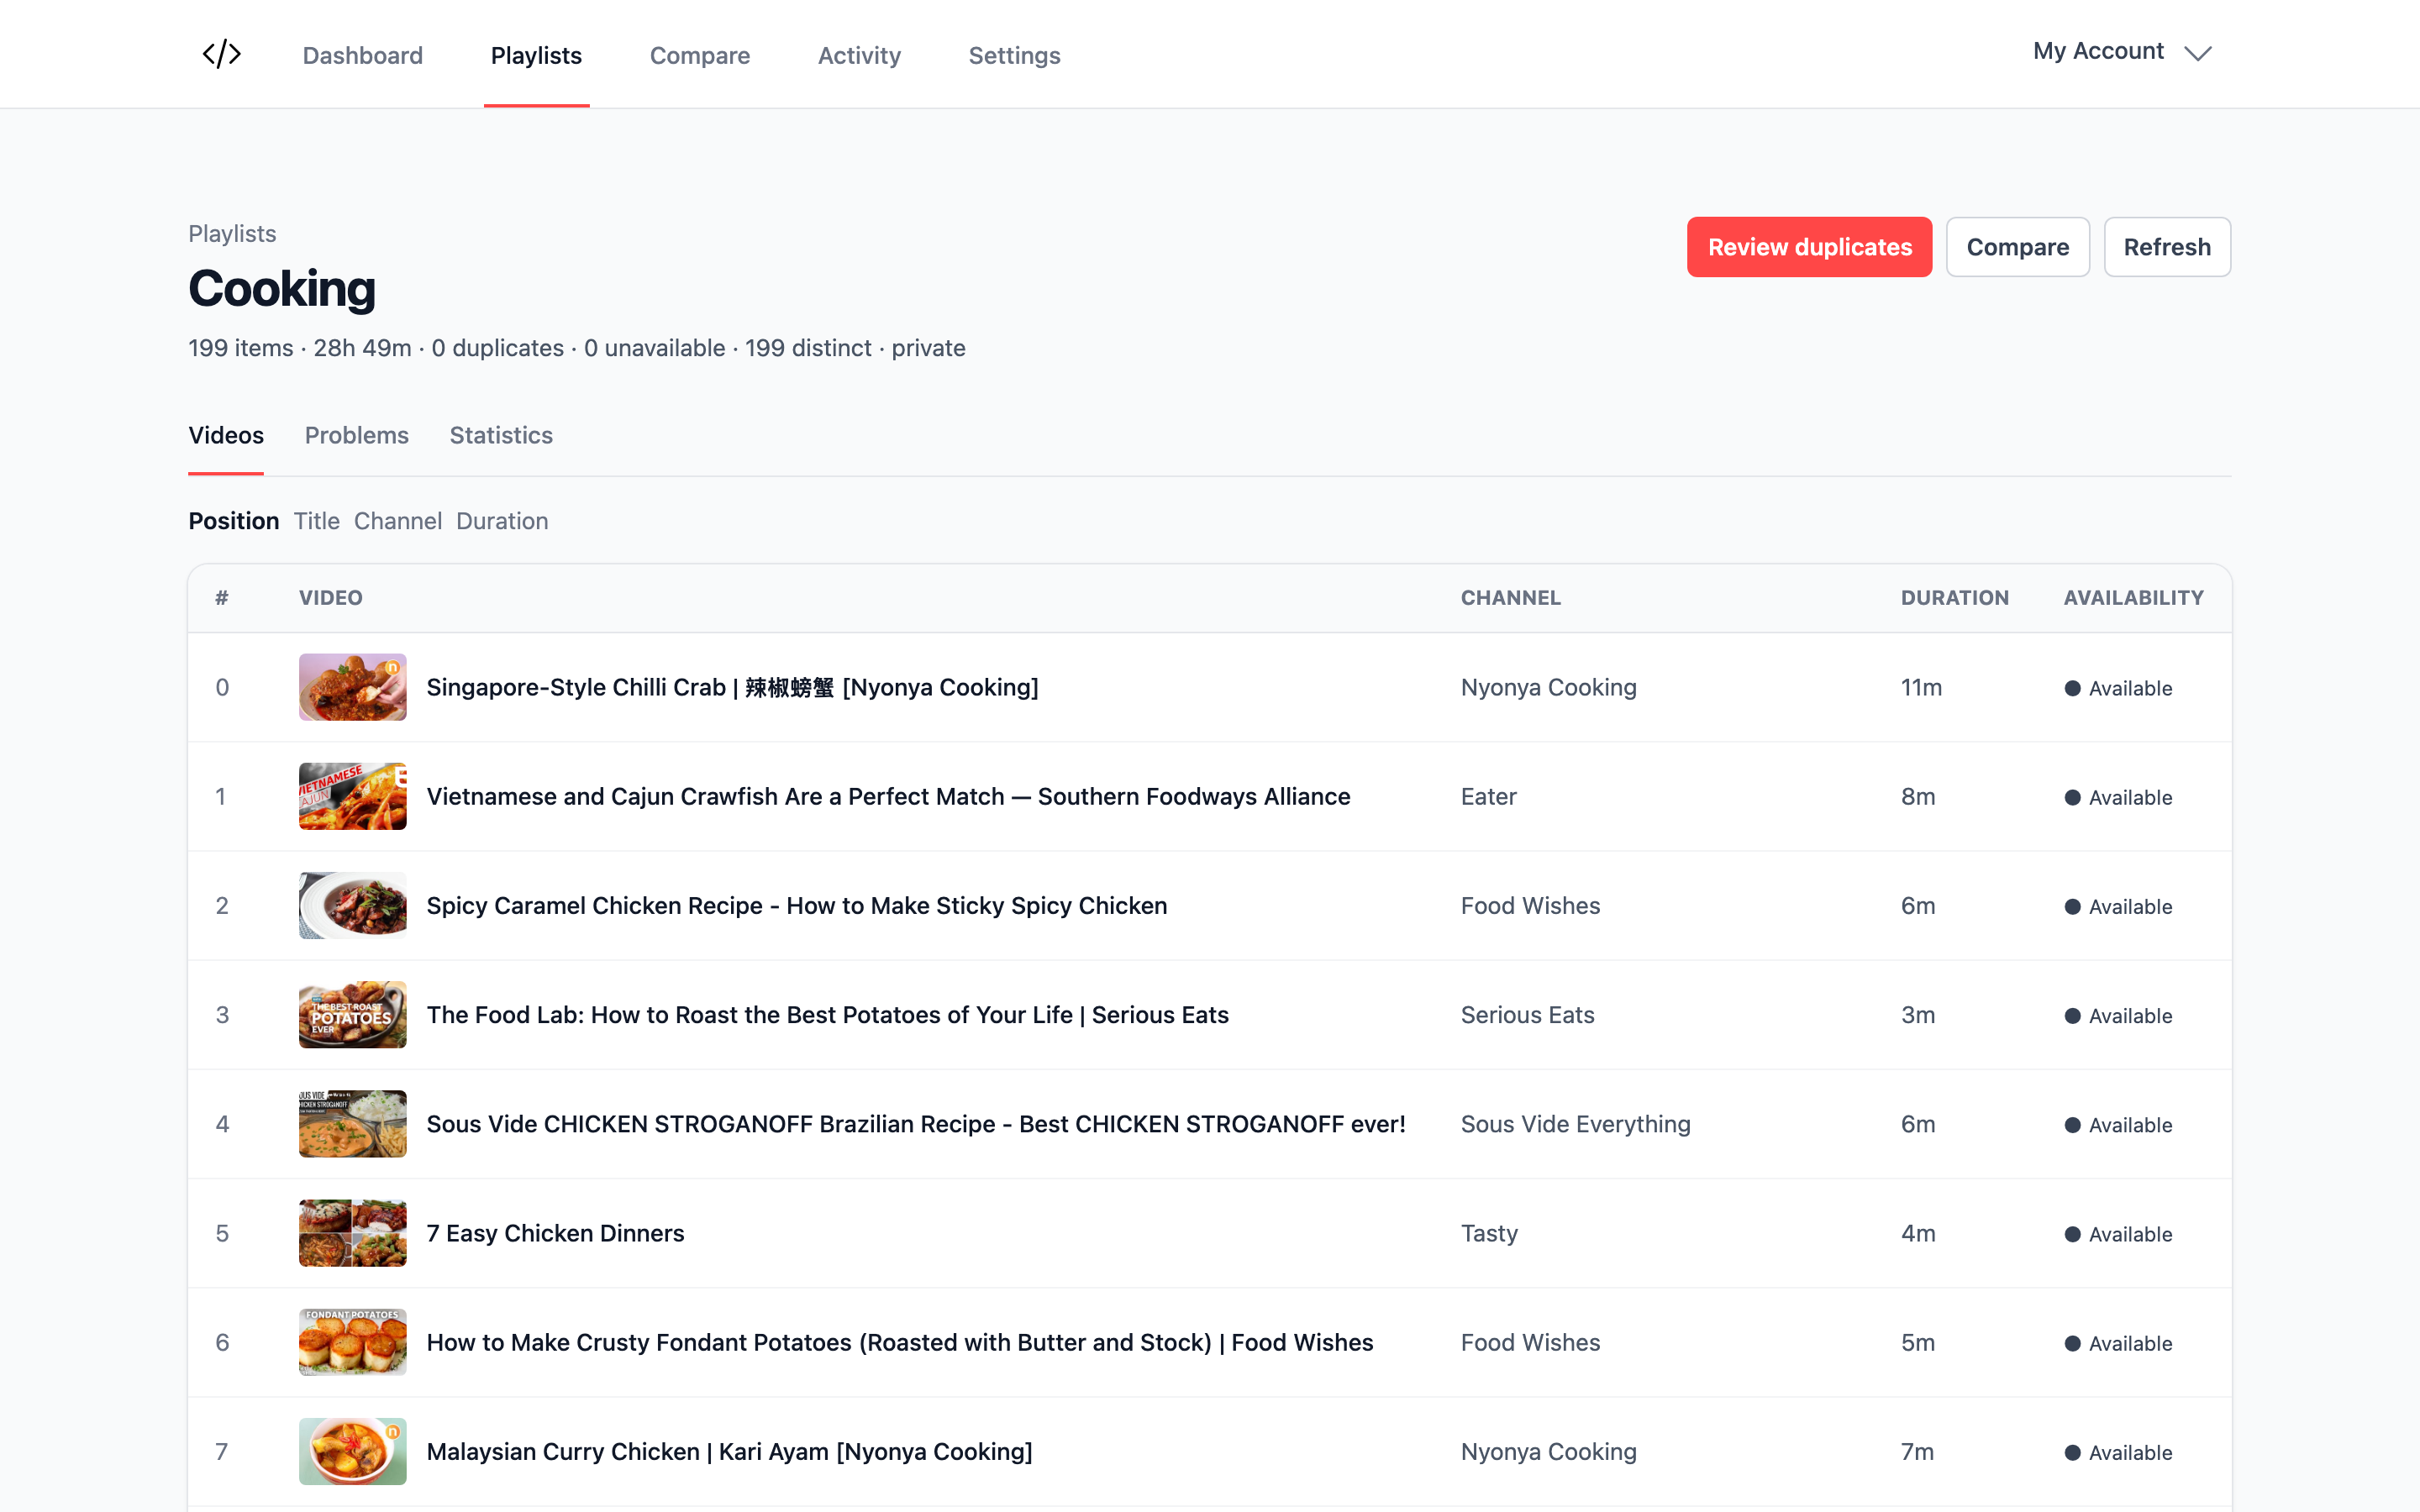Sort videos by Position
The width and height of the screenshot is (2420, 1512).
pyautogui.click(x=234, y=521)
